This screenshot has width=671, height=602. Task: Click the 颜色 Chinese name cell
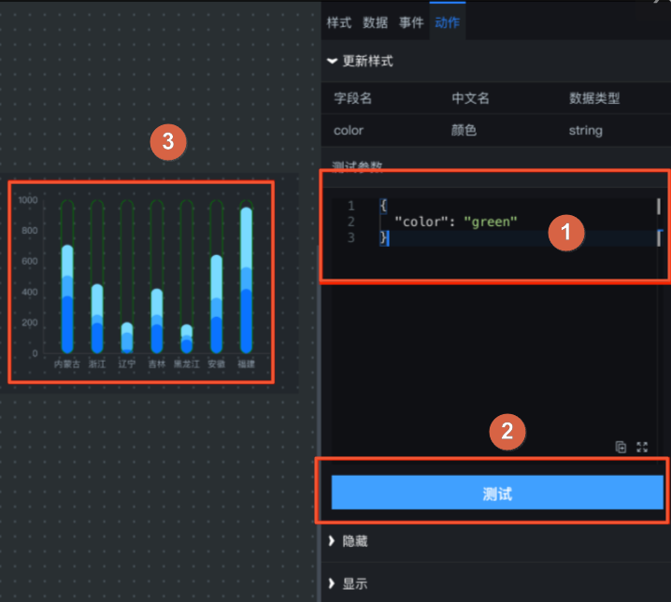coord(464,130)
